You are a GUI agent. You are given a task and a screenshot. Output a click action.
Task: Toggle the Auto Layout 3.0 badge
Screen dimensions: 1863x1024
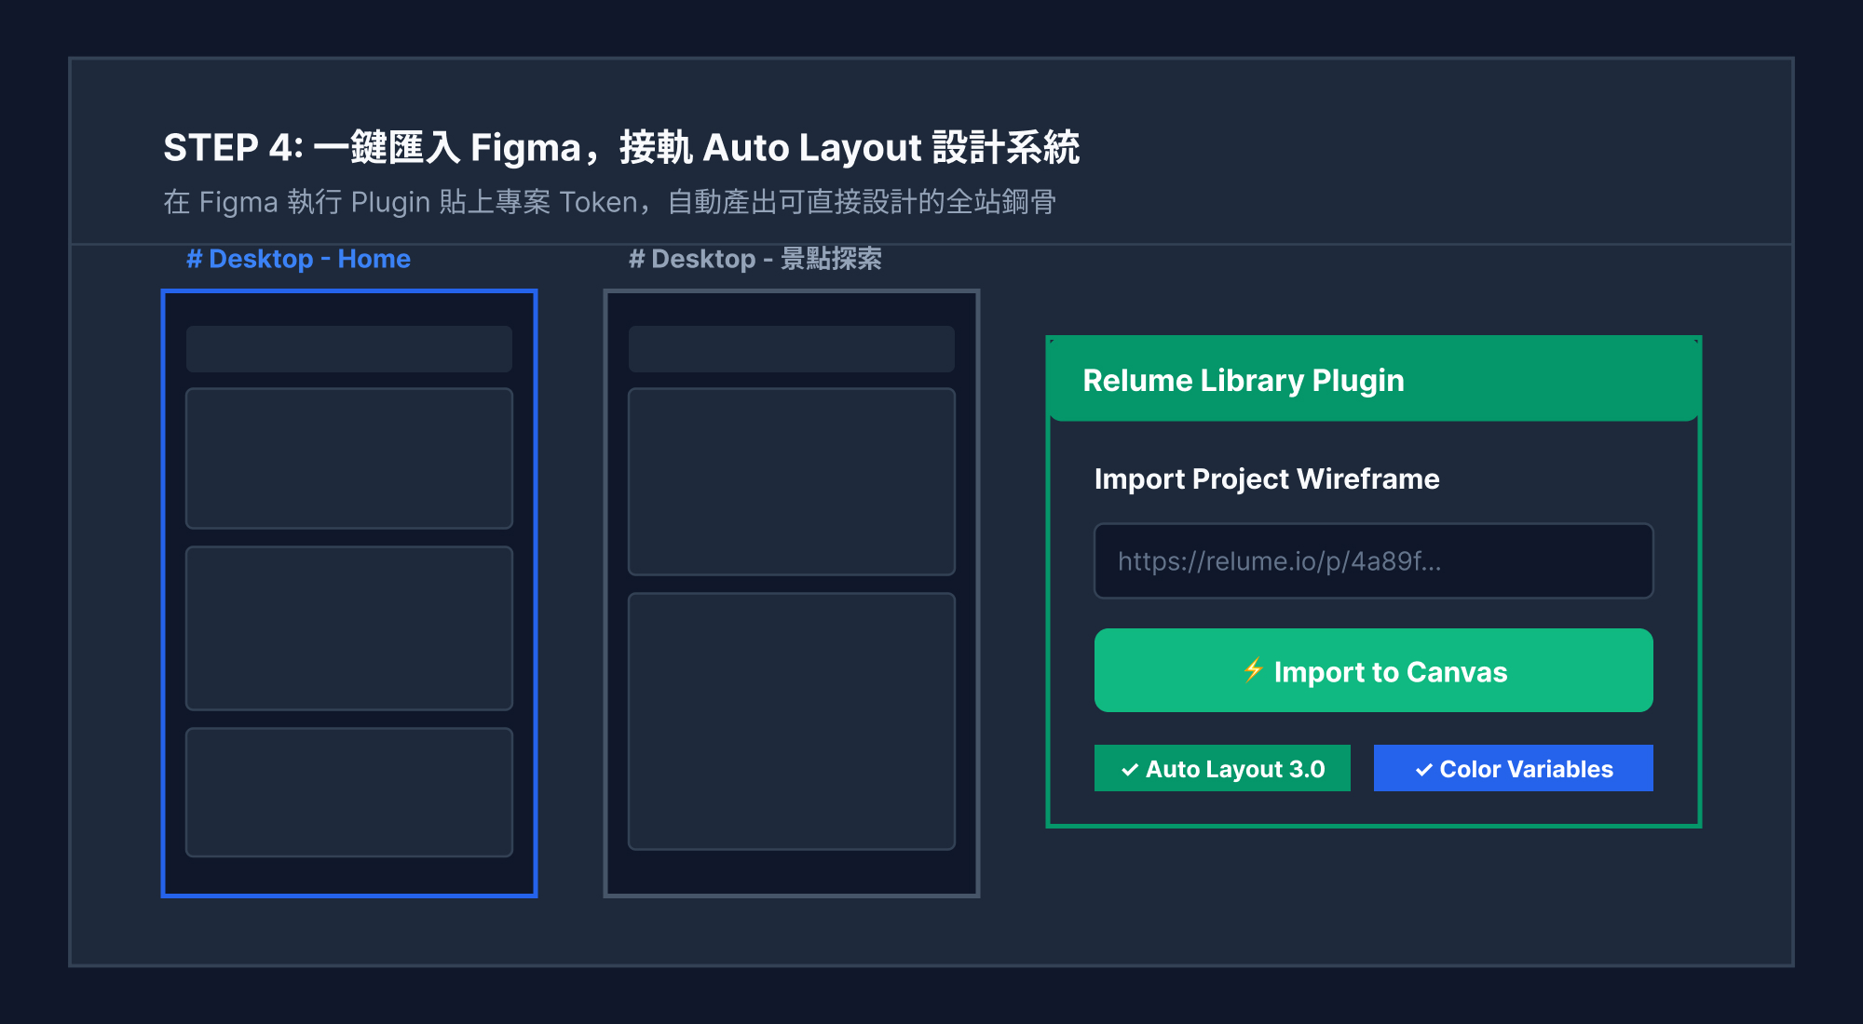(1222, 768)
